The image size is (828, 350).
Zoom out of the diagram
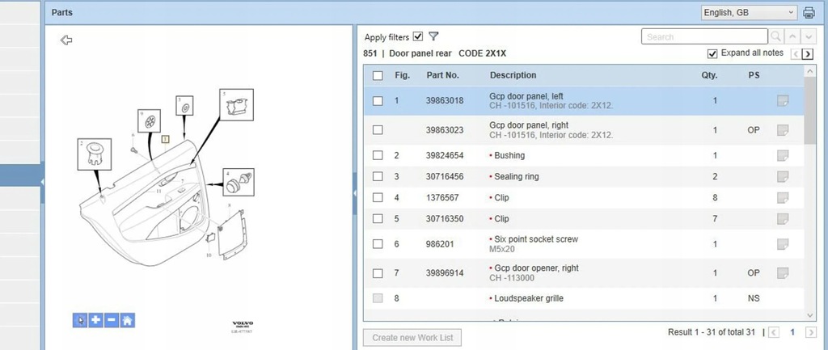tap(112, 320)
